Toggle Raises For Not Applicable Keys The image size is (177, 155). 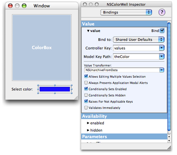point(86,101)
